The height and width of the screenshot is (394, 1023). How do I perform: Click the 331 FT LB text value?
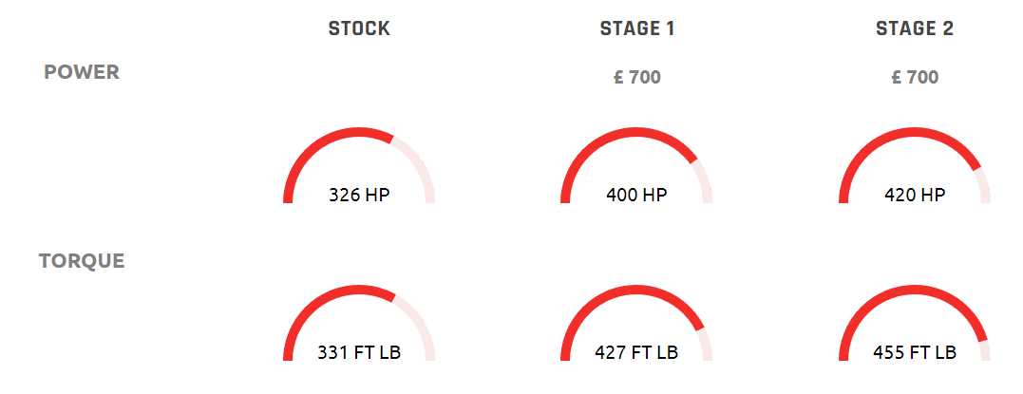(359, 353)
